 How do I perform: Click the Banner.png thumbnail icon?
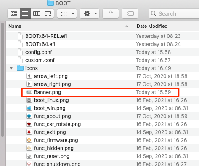click(x=29, y=92)
